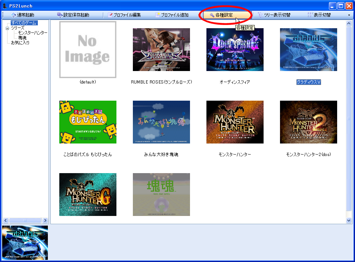The image size is (355, 262).
Task: Open the 各種設定 settings button
Action: click(227, 15)
